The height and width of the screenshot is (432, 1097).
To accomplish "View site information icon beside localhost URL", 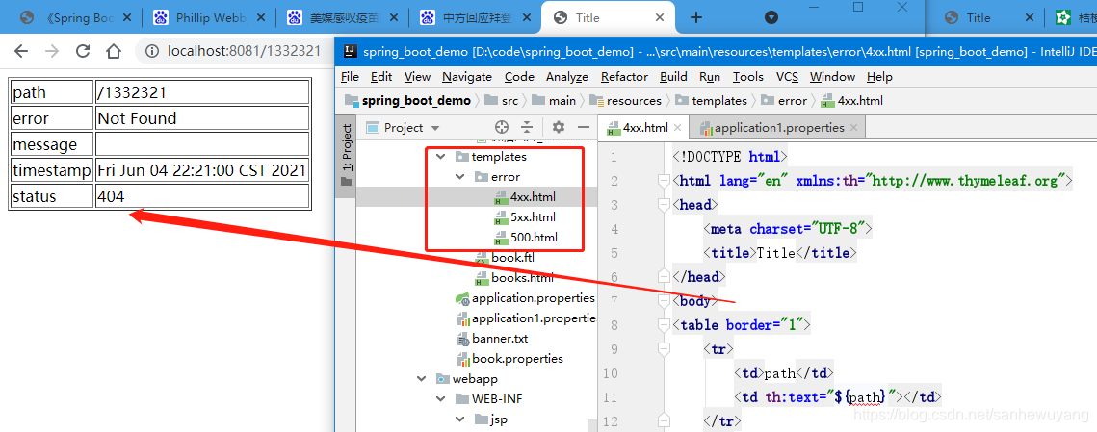I will (x=152, y=51).
